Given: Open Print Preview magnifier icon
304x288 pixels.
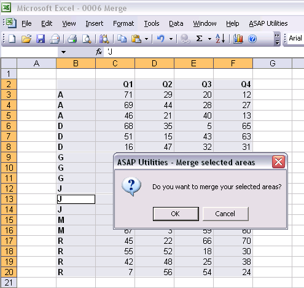Looking at the screenshot, I should point(87,39).
